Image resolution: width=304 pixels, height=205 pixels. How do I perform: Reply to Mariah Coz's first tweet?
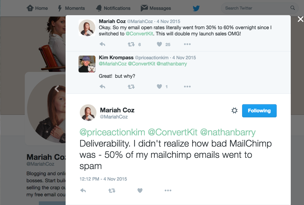(x=102, y=44)
